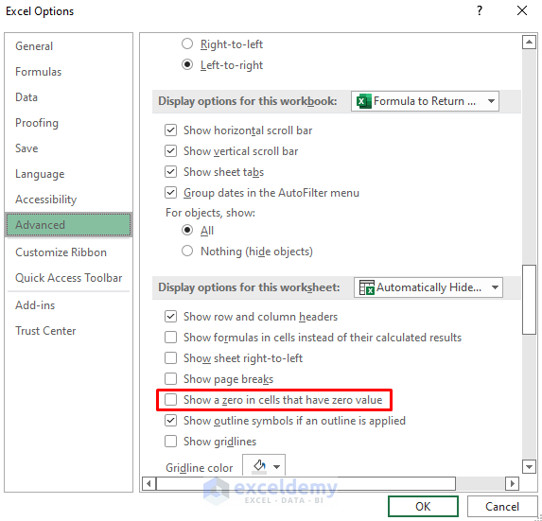Click the horizontal scrollbar right arrow
Viewport: 542px width, 521px height.
512,483
